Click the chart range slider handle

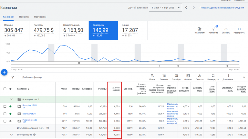coord(79,63)
